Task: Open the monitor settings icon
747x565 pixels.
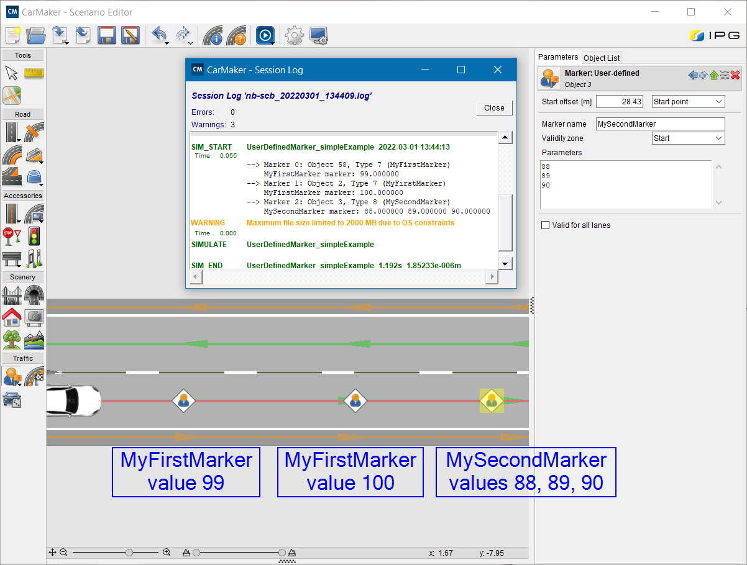Action: (319, 36)
